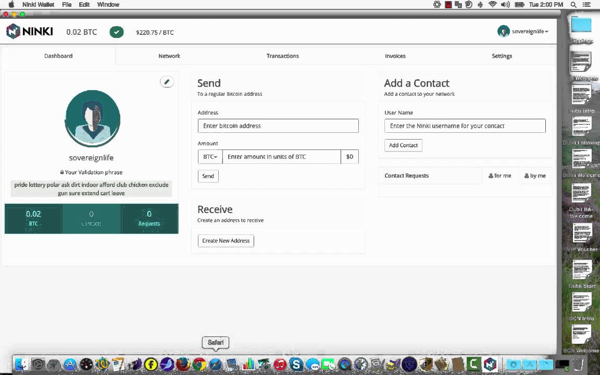Launch Safari from the Dock

pos(216,364)
